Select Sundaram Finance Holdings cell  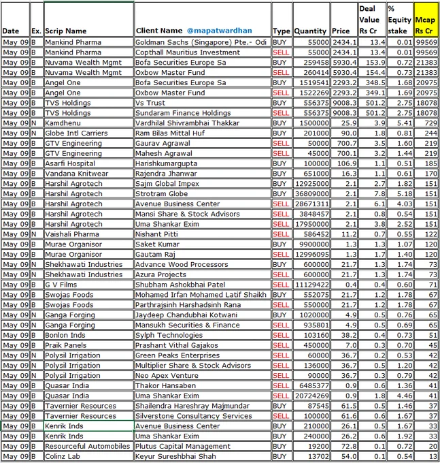[203, 113]
